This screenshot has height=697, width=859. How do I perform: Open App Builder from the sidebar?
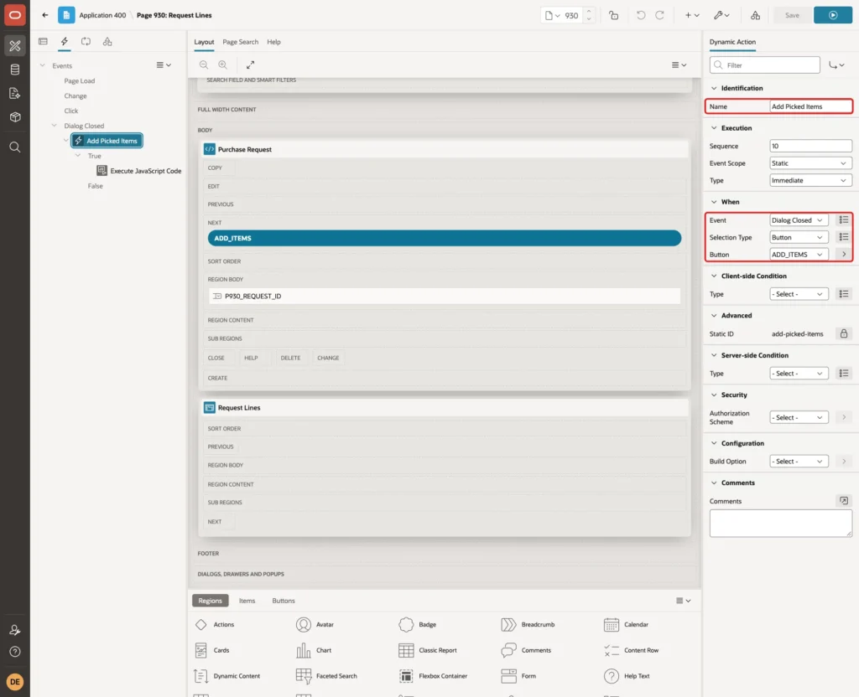15,46
